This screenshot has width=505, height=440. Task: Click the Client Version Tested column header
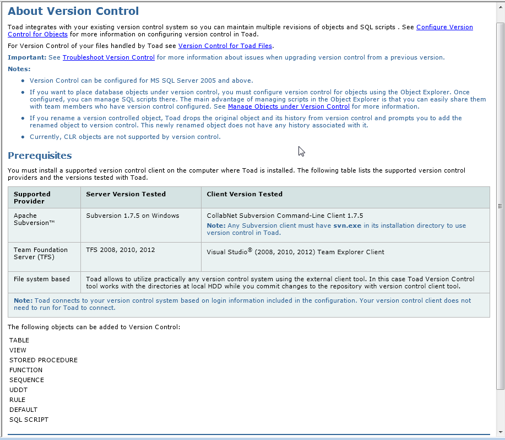click(245, 194)
